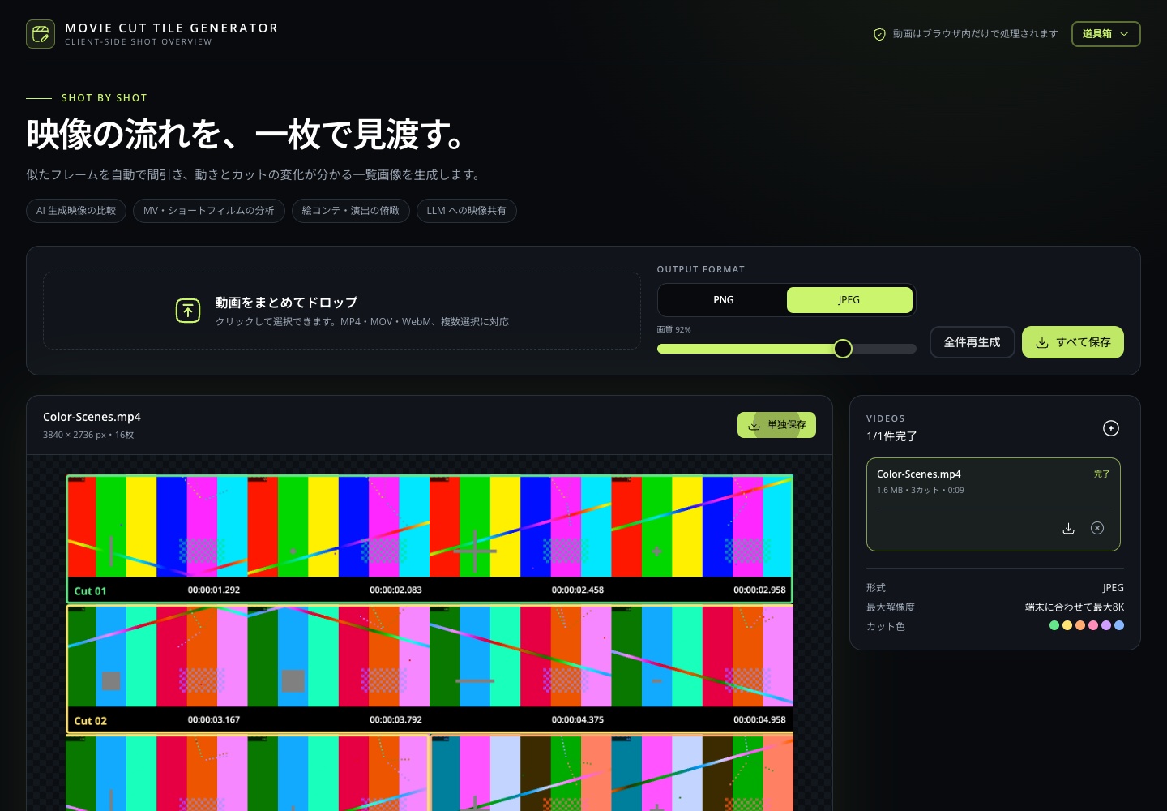
Task: Click the 動画をまとめてドロップ drop area
Action: pyautogui.click(x=342, y=311)
